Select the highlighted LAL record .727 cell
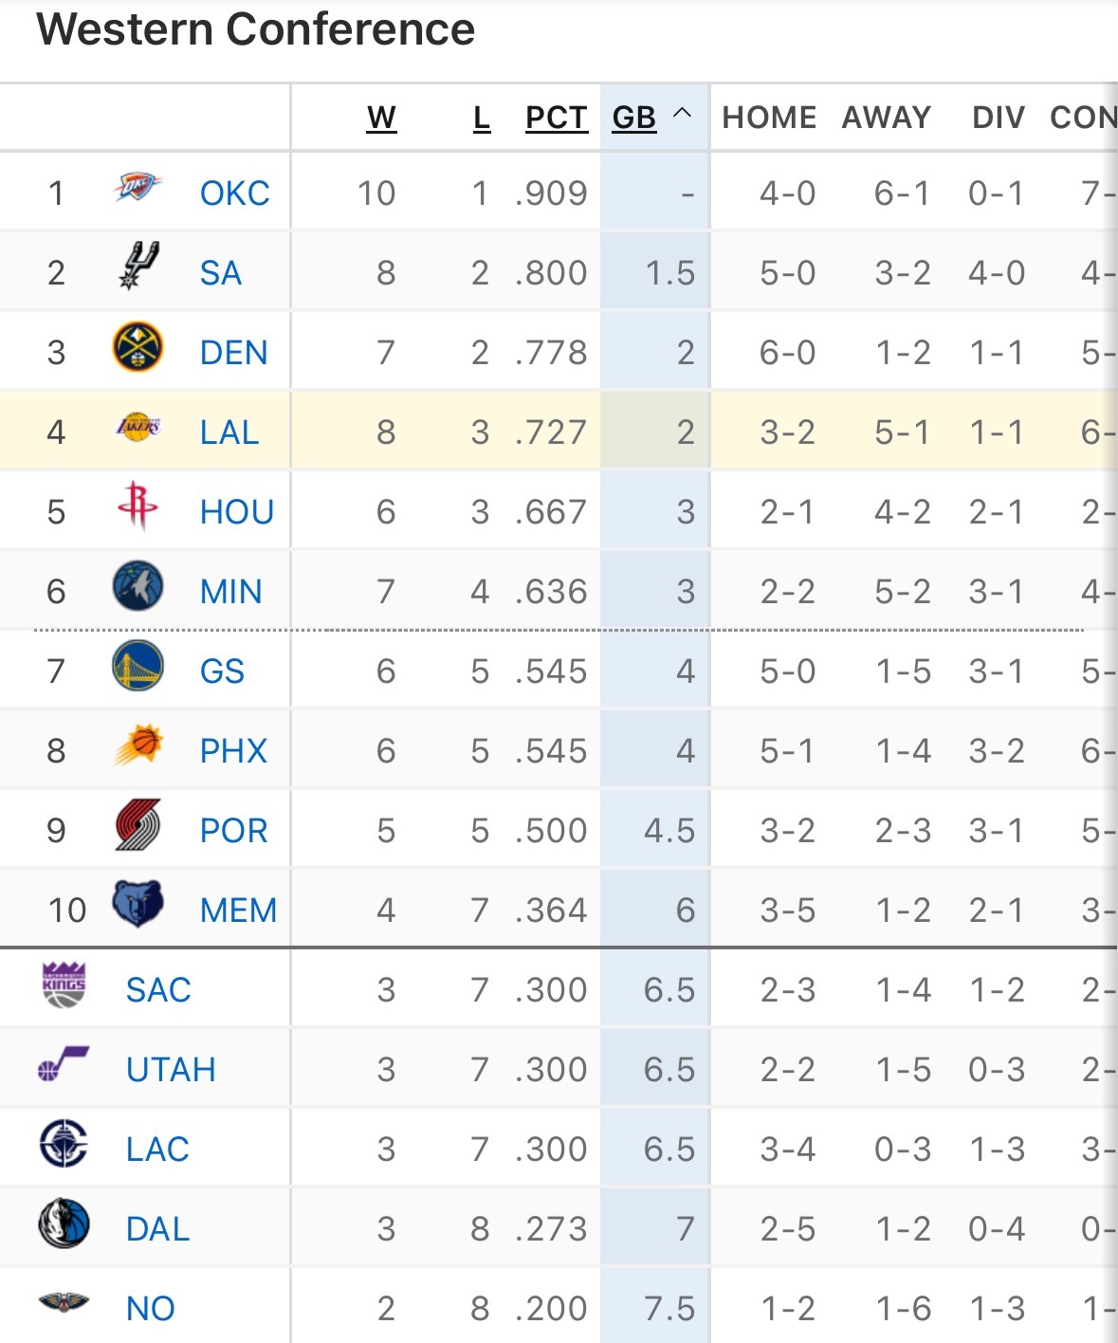 point(551,432)
